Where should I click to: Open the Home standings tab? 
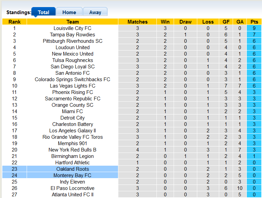[x=69, y=12]
